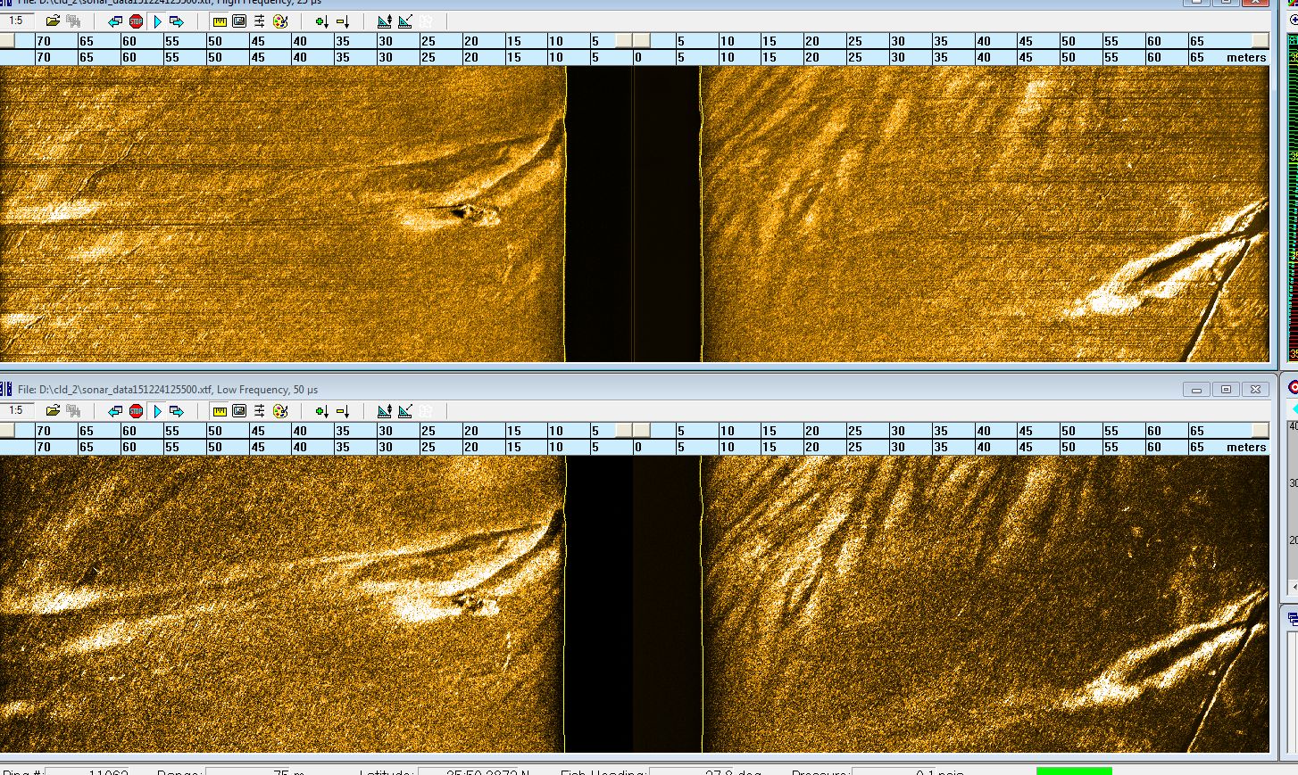Toggle yellow ruler scale in High Frequency window
The image size is (1298, 775).
(x=220, y=21)
